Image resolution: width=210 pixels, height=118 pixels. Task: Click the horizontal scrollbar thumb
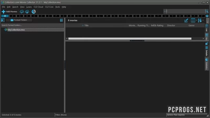[130, 39]
